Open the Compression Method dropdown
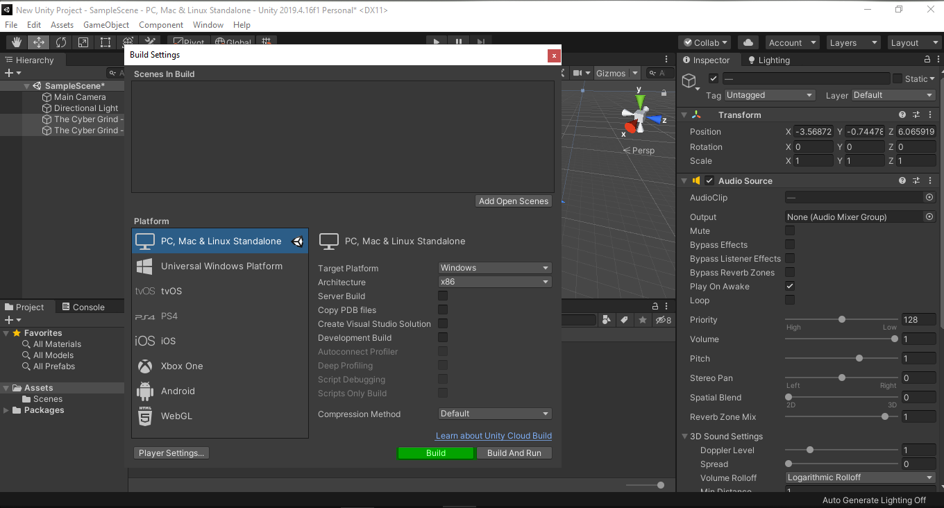Screen dimensions: 944x508 click(x=495, y=414)
